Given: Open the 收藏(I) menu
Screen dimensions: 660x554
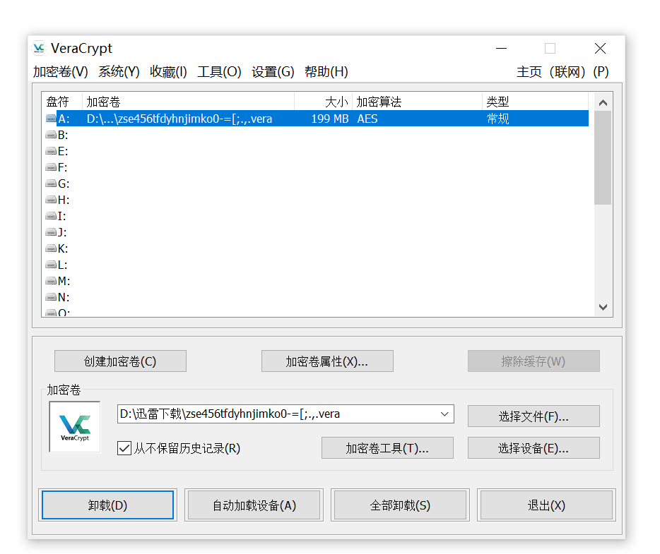Looking at the screenshot, I should (168, 72).
